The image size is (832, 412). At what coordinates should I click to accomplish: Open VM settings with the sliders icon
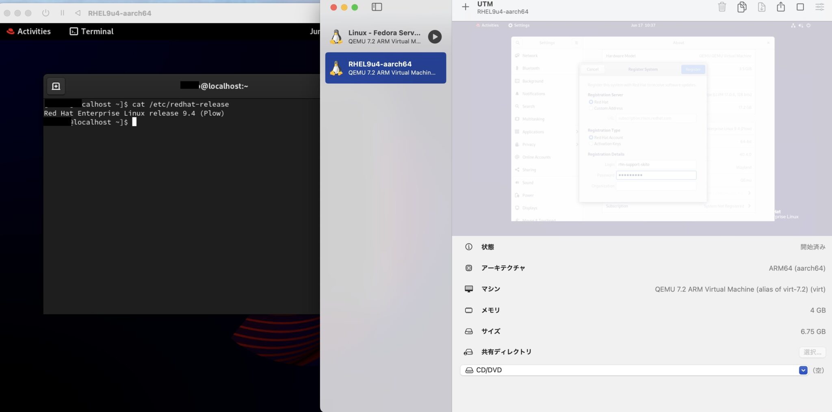820,7
